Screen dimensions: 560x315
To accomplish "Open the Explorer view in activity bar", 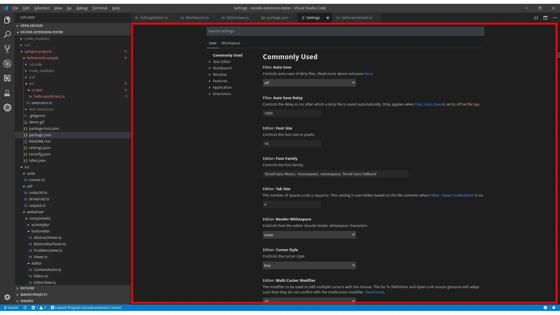I will click(7, 20).
